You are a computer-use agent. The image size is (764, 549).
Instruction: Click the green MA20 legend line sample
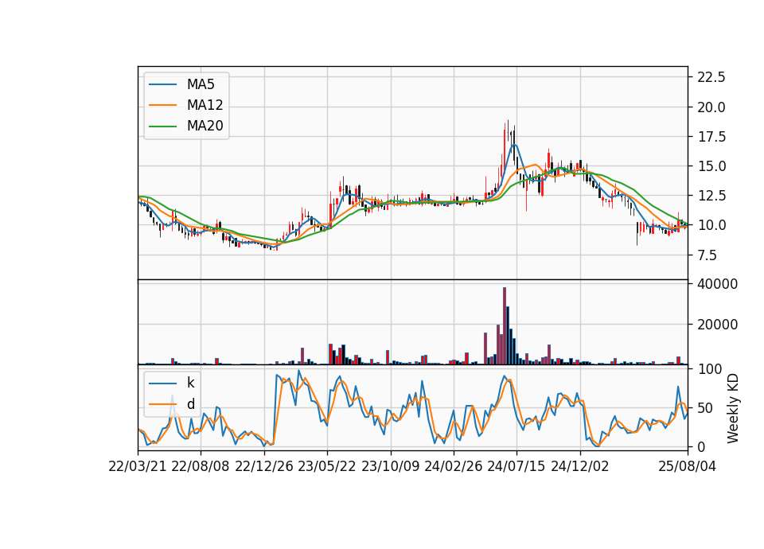pos(162,126)
